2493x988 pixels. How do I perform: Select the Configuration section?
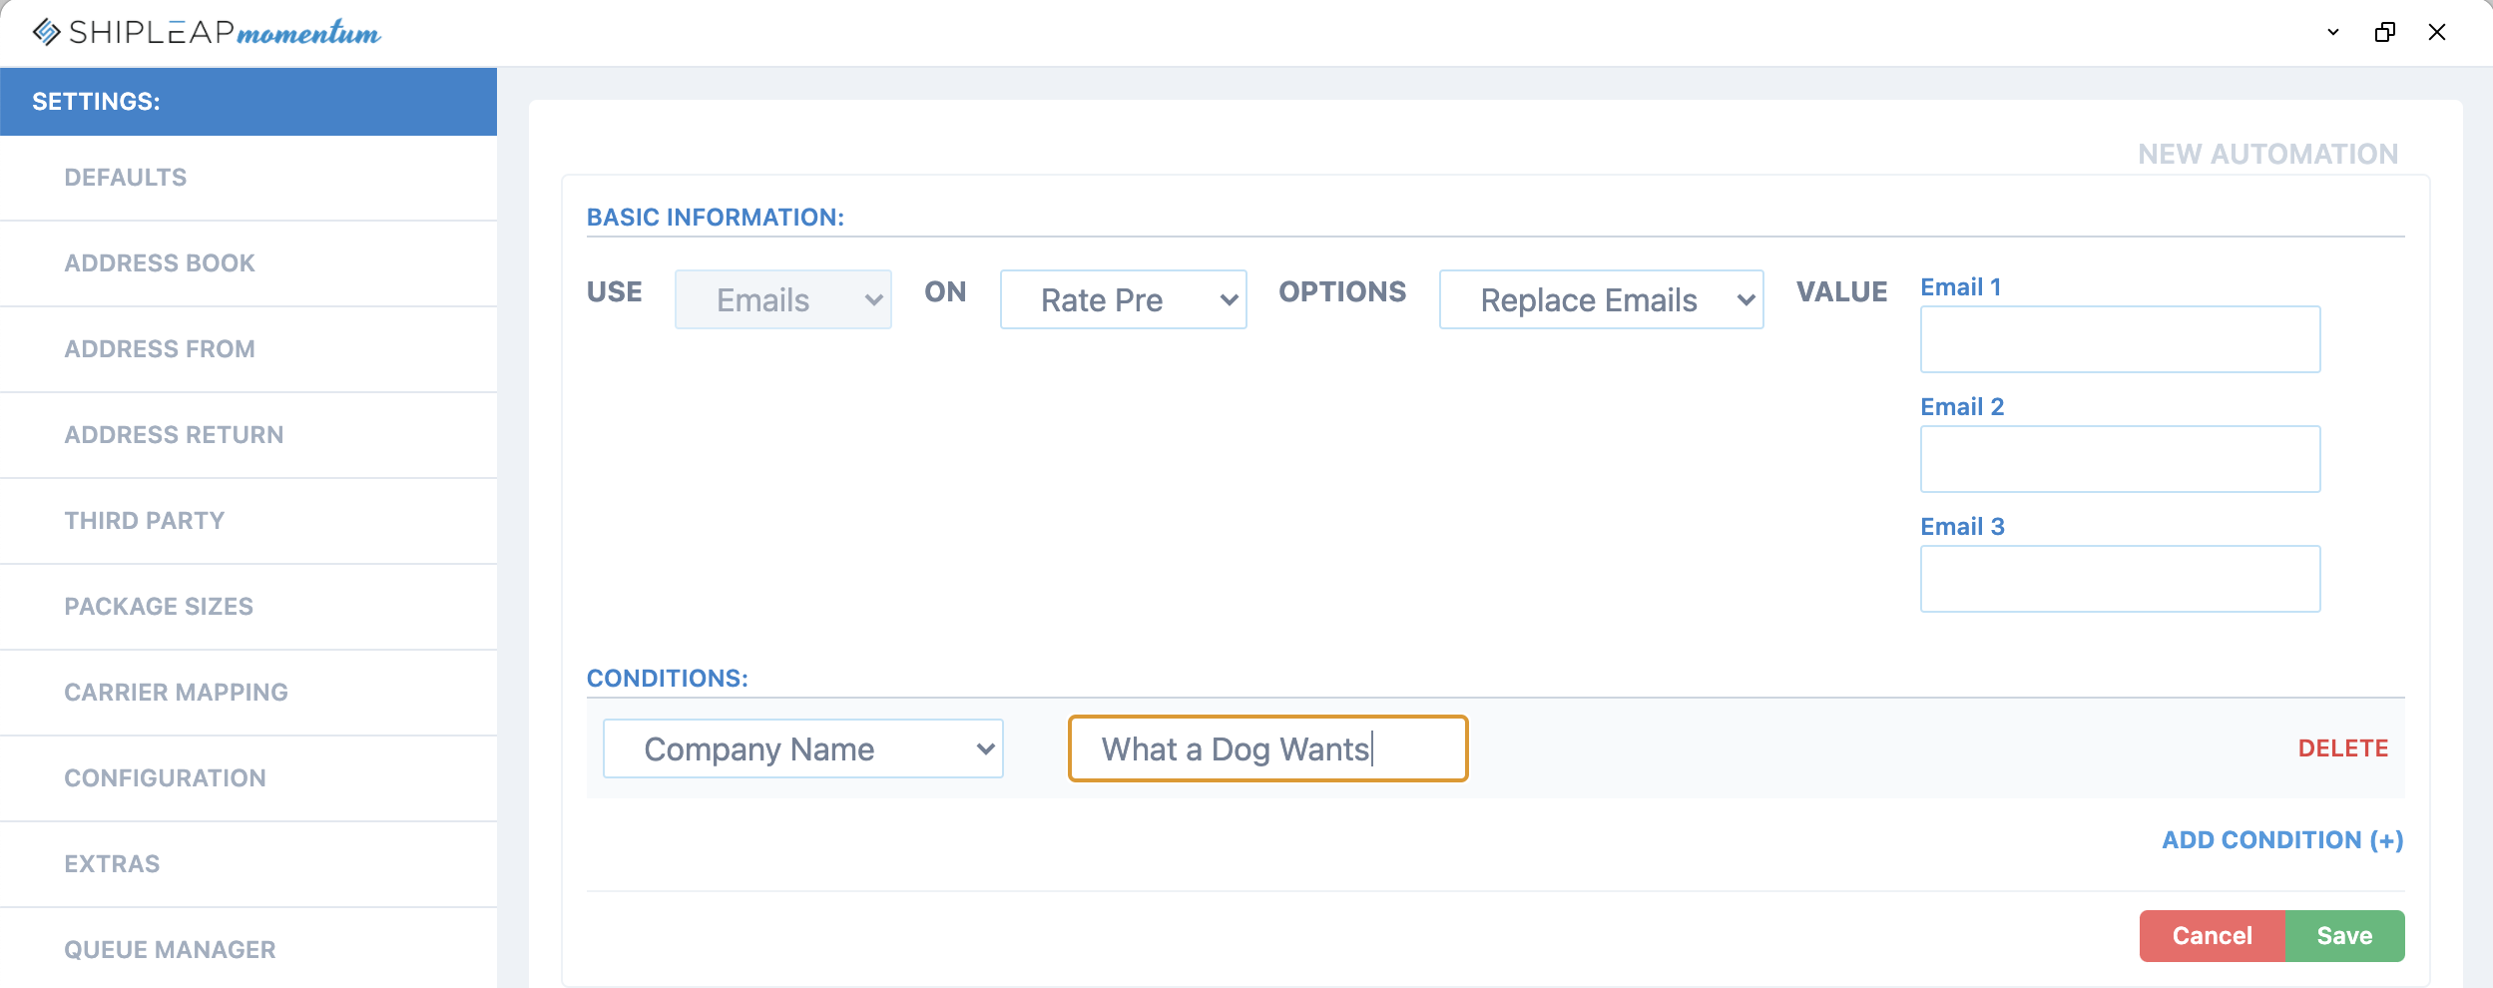click(x=249, y=778)
